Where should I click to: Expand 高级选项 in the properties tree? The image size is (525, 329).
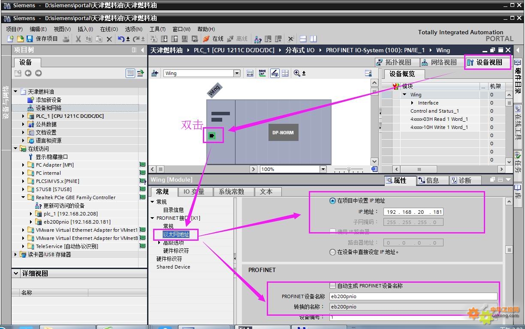click(160, 242)
